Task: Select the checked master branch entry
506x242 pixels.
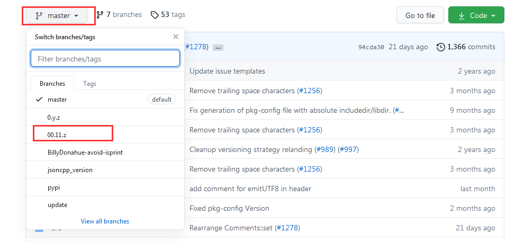Action: click(57, 100)
